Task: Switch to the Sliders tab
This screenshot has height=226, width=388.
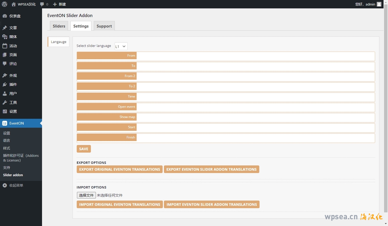Action: click(x=59, y=26)
